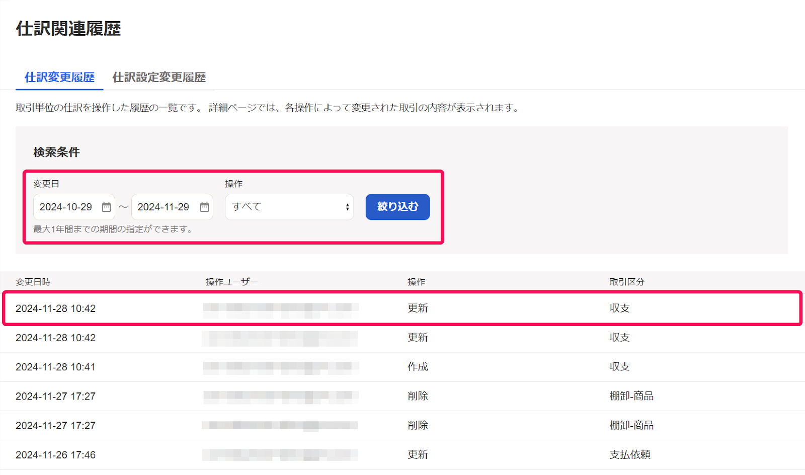
Task: Click the 操作ユーザー column header
Action: tap(231, 282)
